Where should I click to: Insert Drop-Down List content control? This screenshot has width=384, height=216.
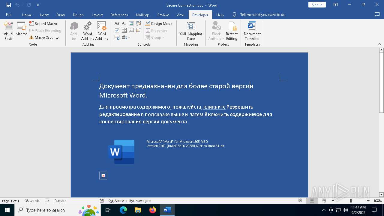tap(131, 30)
